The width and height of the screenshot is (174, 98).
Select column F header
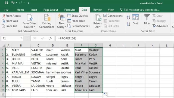81,45
